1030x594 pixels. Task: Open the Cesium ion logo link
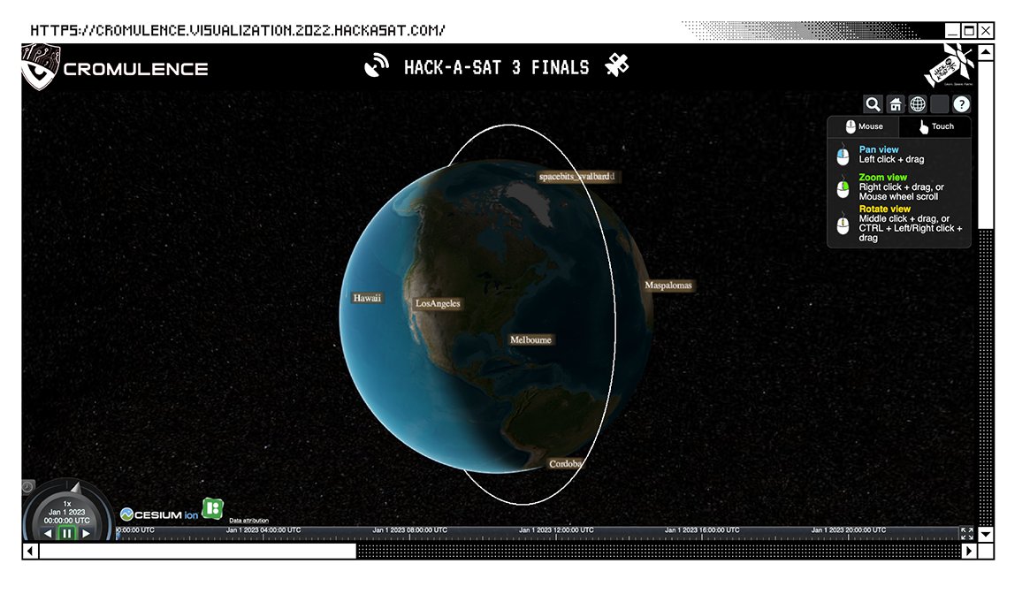(159, 514)
